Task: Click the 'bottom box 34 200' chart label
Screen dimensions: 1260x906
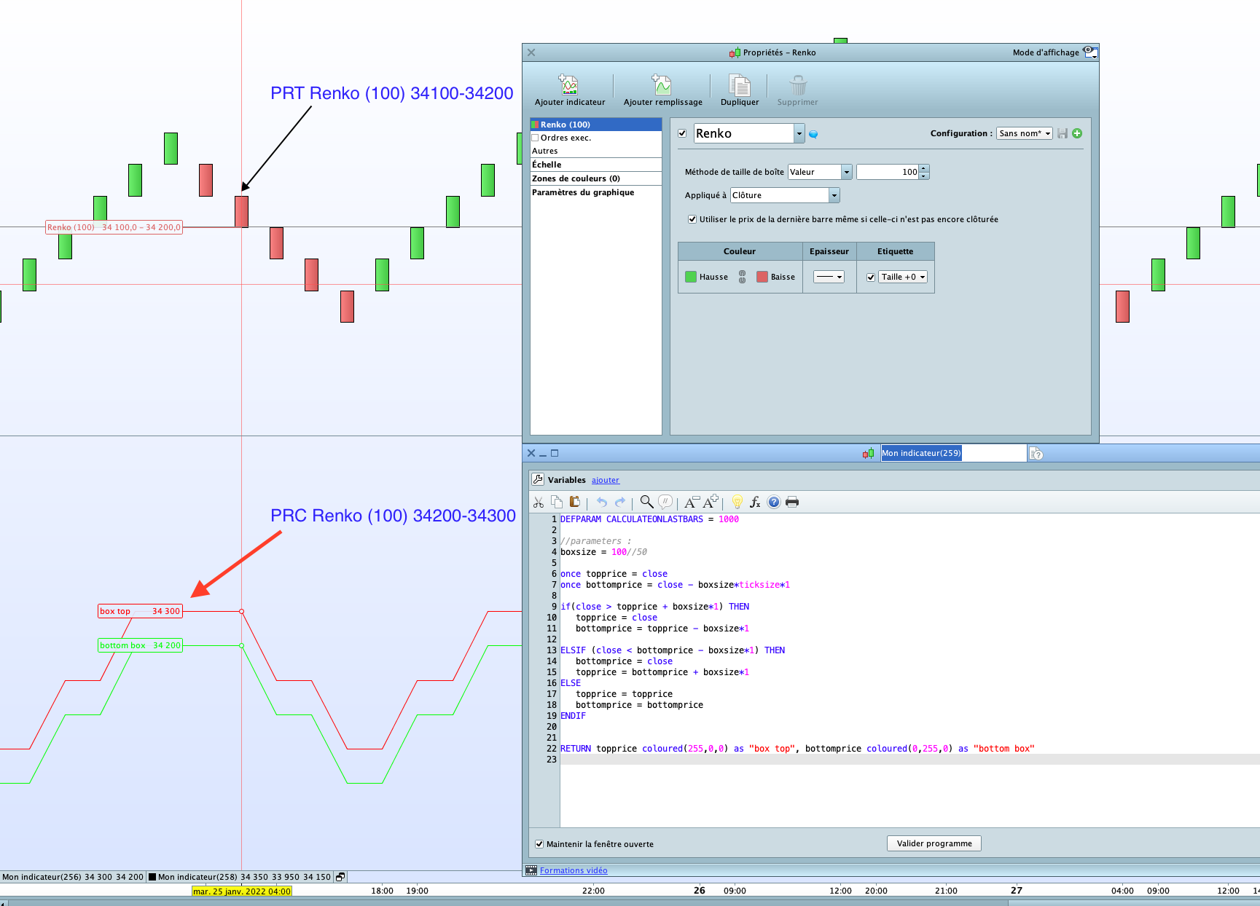Action: point(140,645)
